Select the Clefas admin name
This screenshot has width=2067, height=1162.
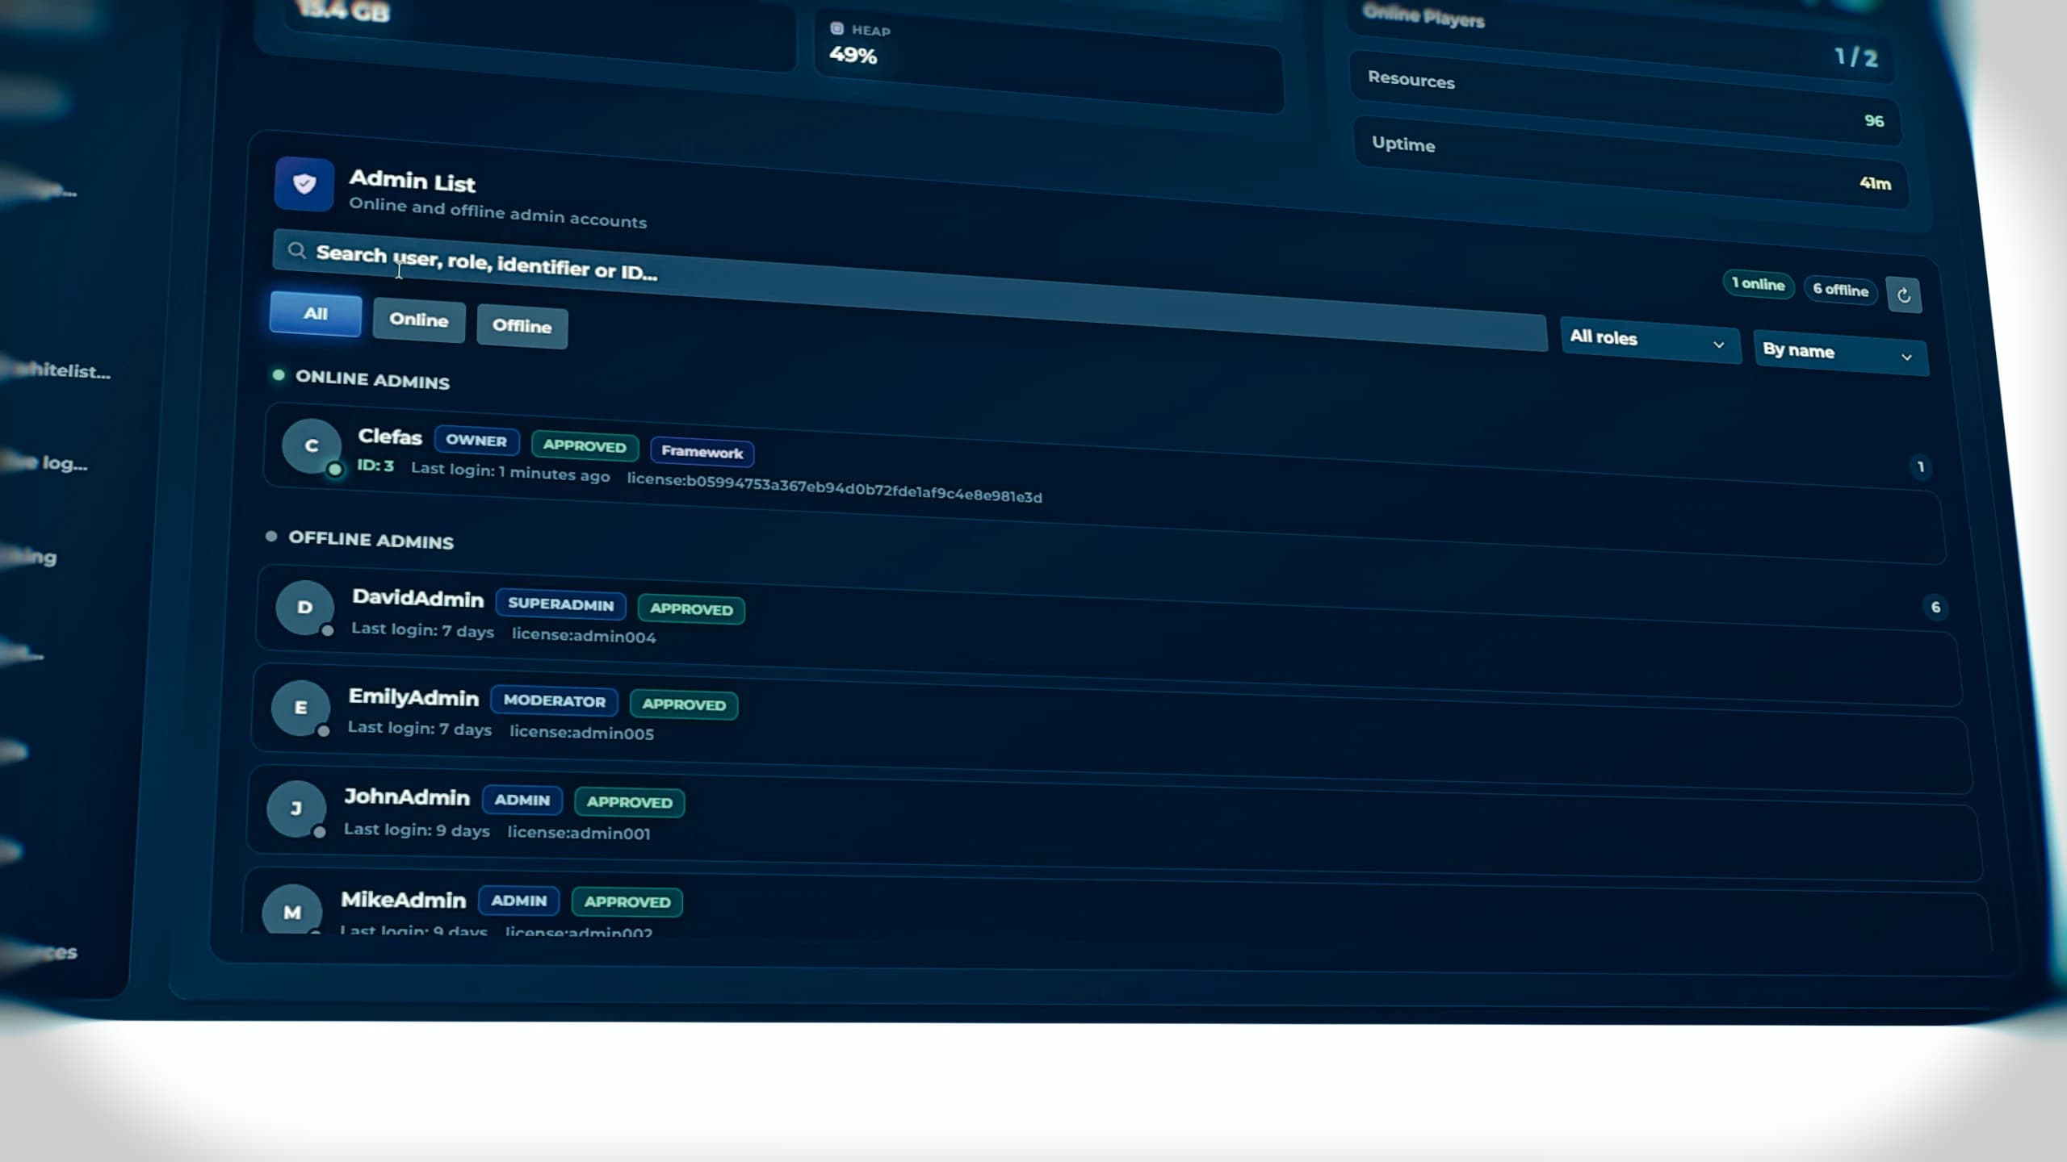(390, 437)
